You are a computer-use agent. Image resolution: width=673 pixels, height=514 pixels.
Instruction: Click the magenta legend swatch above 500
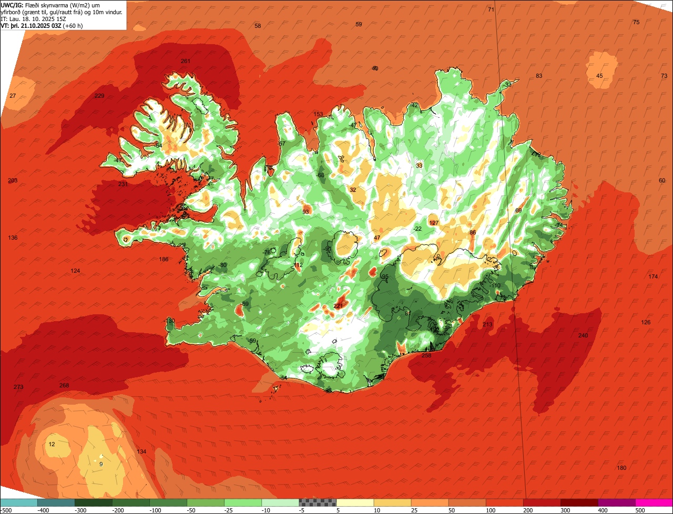click(654, 502)
